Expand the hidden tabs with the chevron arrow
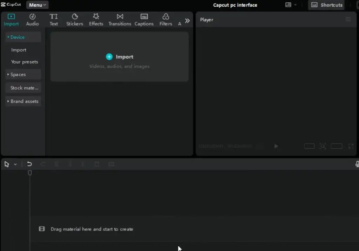The image size is (359, 251). click(x=187, y=20)
